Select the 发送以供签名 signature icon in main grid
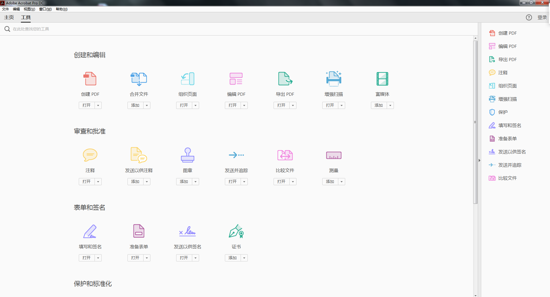Image resolution: width=550 pixels, height=297 pixels. pyautogui.click(x=188, y=231)
